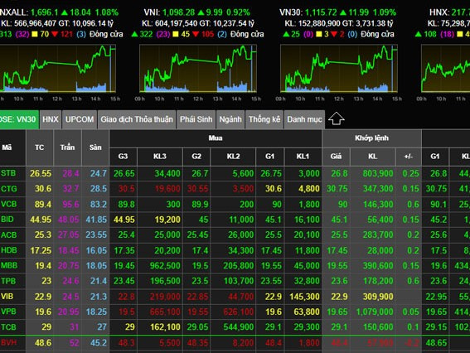Screen dimensions: 470x353
Task: Click VCB reference price 89.4
Action: 43,205
